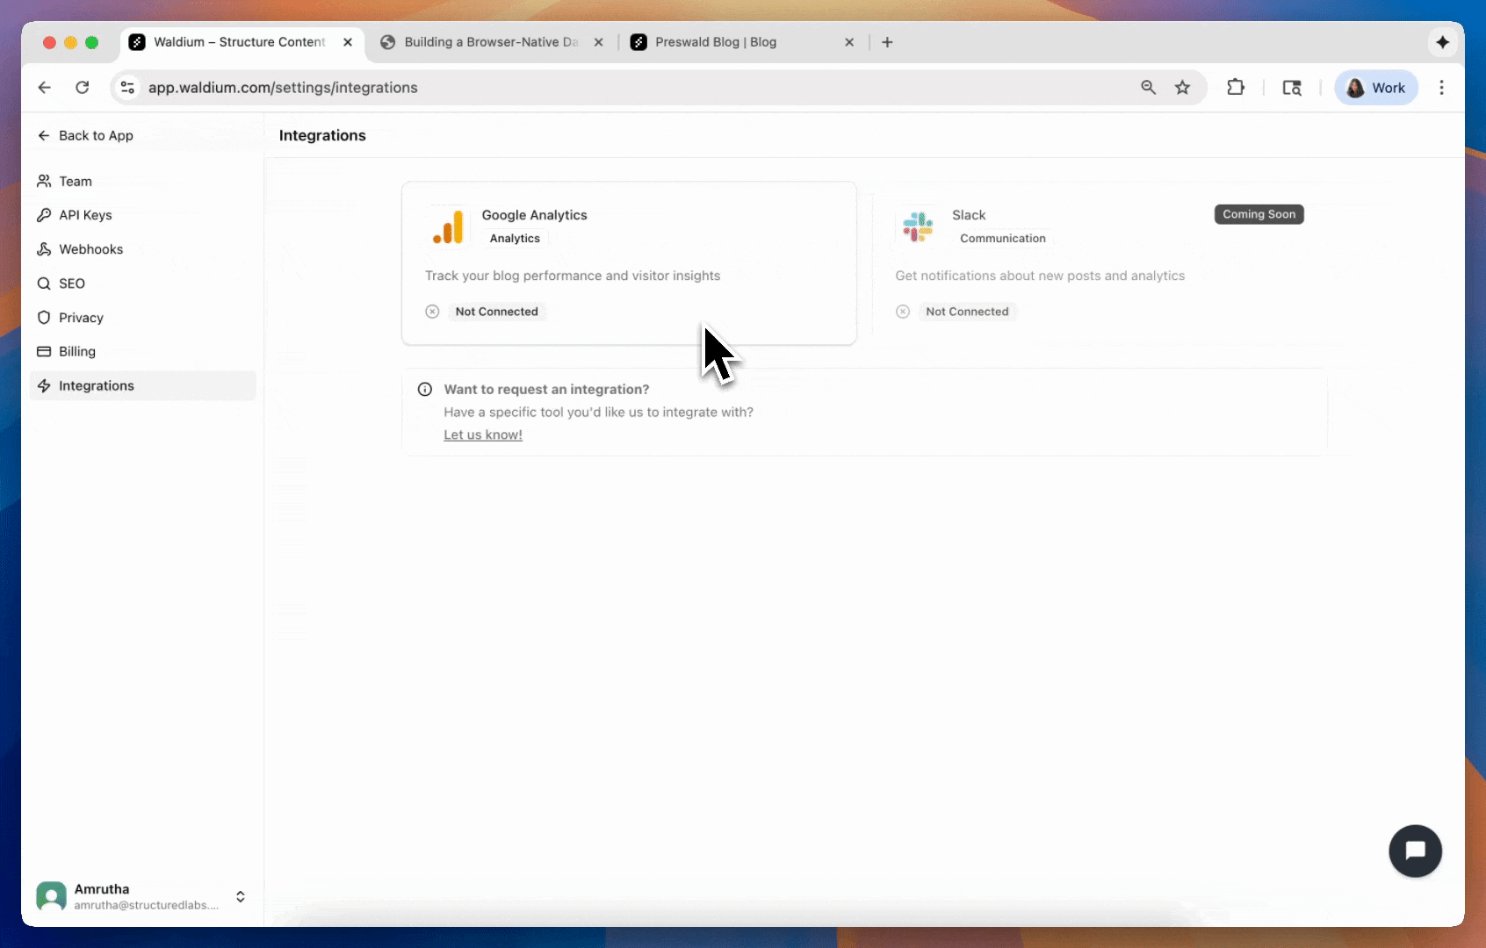Viewport: 1486px width, 948px height.
Task: Click the Integrations lightning icon
Action: click(x=44, y=385)
